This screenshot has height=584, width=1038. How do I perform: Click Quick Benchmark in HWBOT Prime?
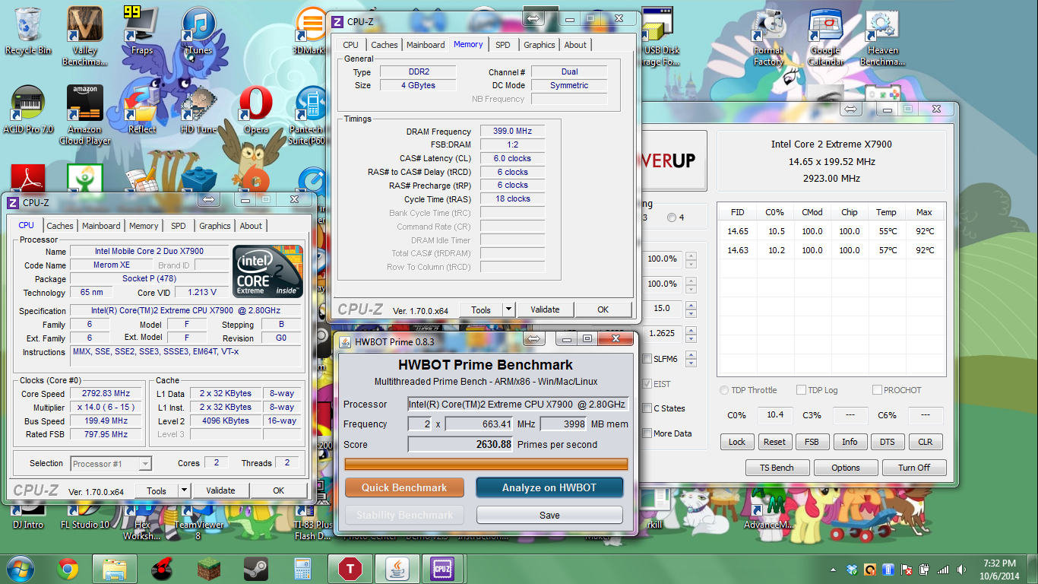(x=404, y=487)
